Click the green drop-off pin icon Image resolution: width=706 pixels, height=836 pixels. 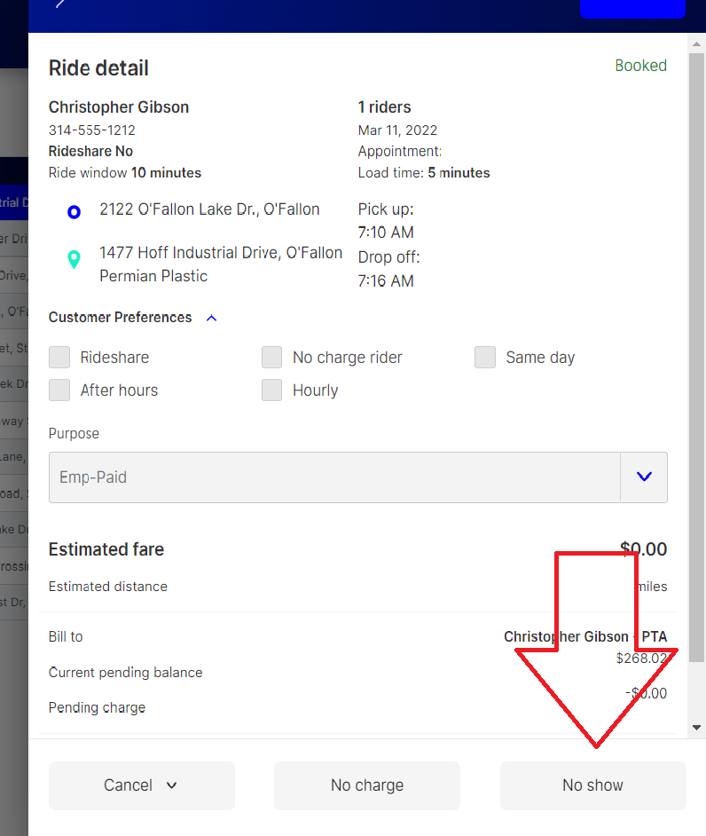tap(75, 259)
